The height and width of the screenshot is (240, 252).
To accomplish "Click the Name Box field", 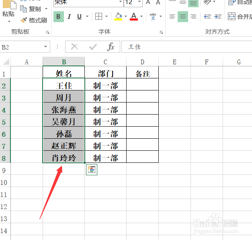I will point(22,47).
